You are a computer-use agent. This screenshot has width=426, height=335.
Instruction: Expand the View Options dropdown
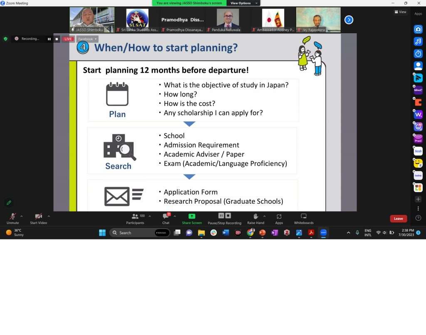click(x=244, y=3)
